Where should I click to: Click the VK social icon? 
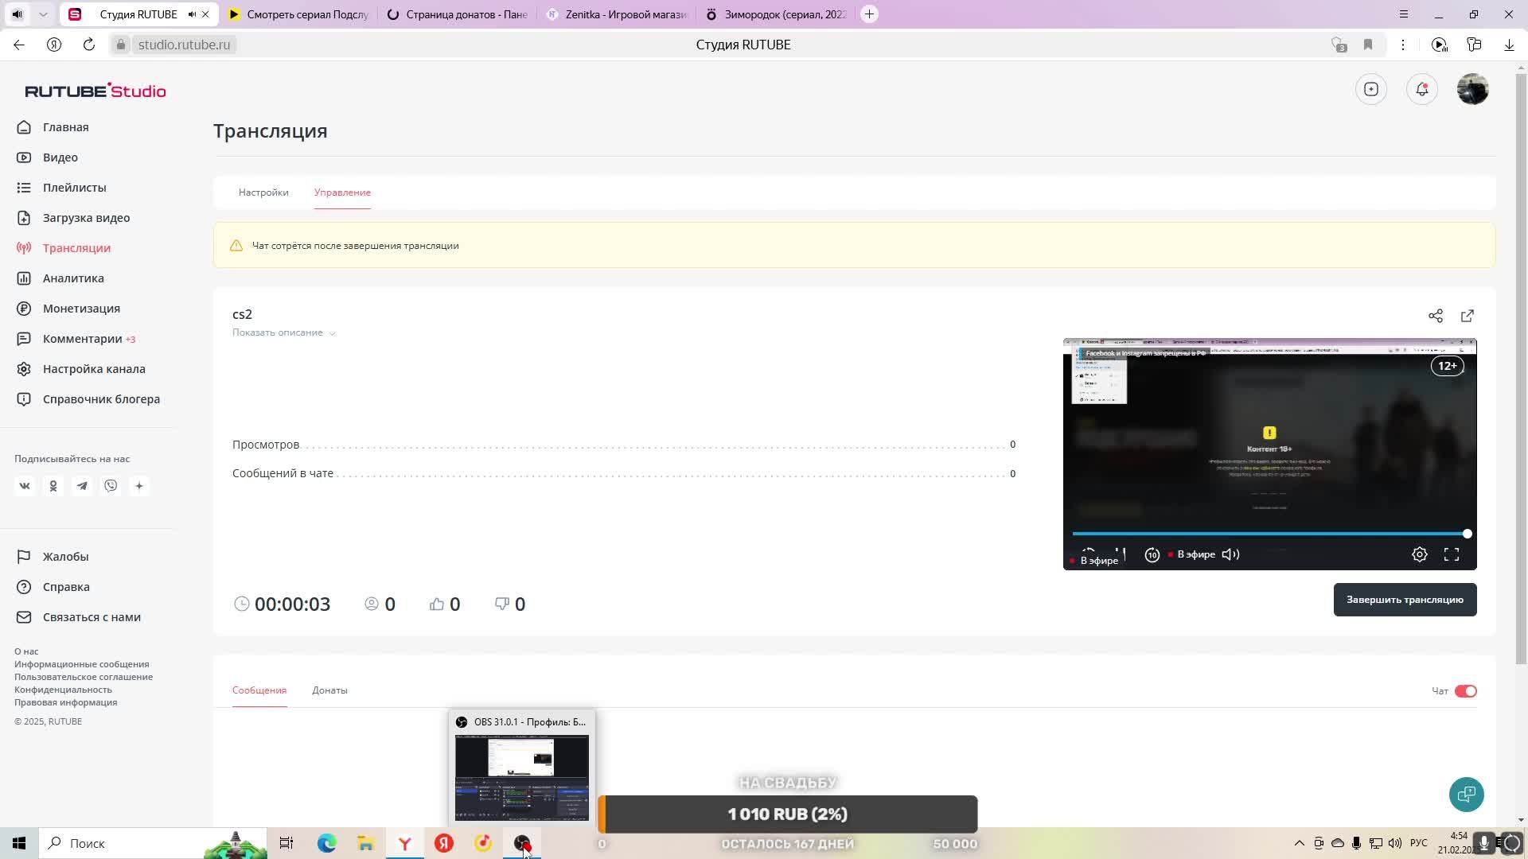pyautogui.click(x=25, y=486)
